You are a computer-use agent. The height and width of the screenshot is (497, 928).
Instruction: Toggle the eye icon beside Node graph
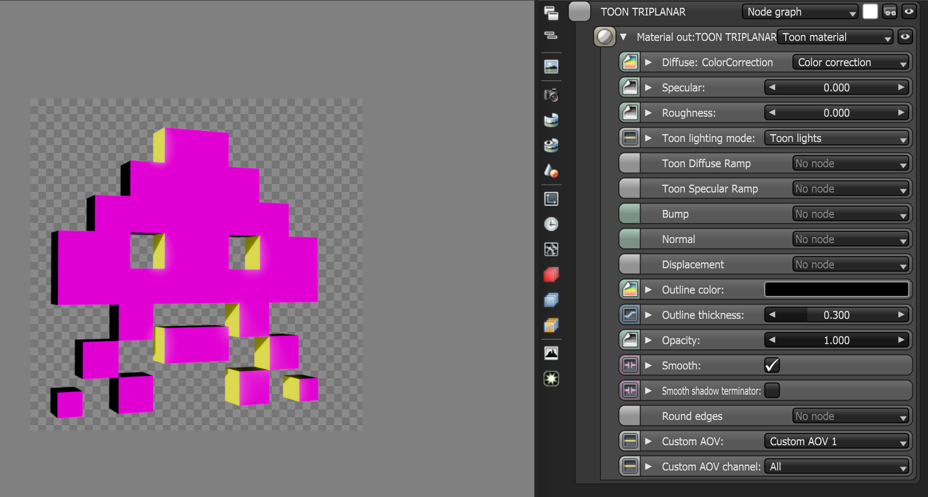[909, 12]
